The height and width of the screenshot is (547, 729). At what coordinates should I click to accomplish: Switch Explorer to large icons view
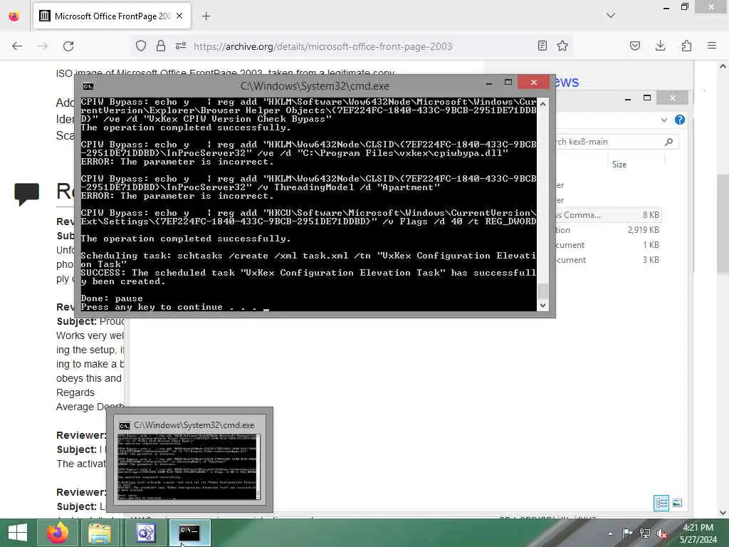(677, 503)
